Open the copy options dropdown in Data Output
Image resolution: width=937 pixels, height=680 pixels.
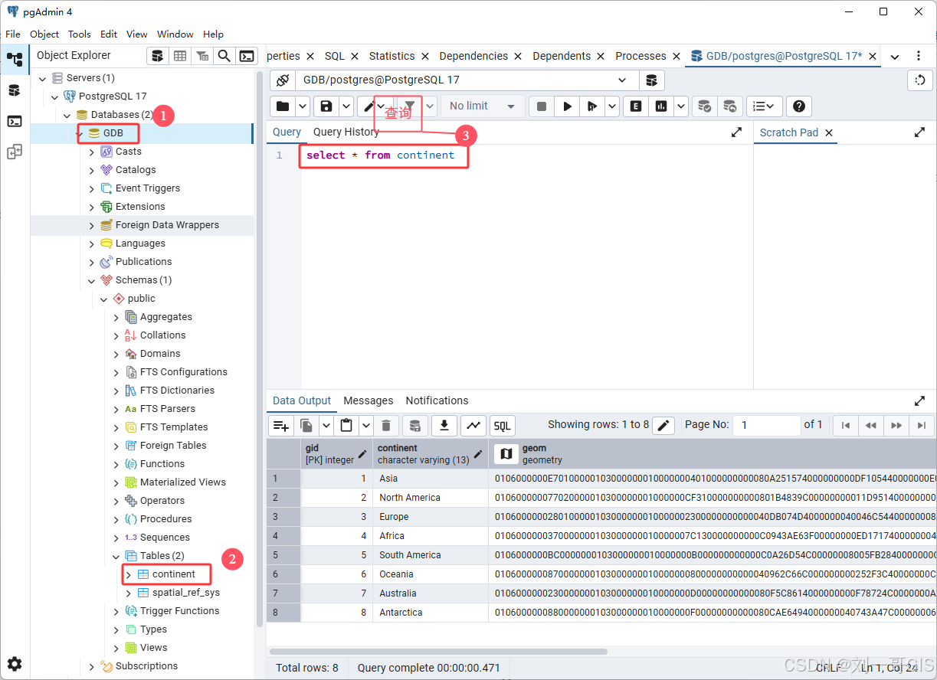pyautogui.click(x=326, y=425)
